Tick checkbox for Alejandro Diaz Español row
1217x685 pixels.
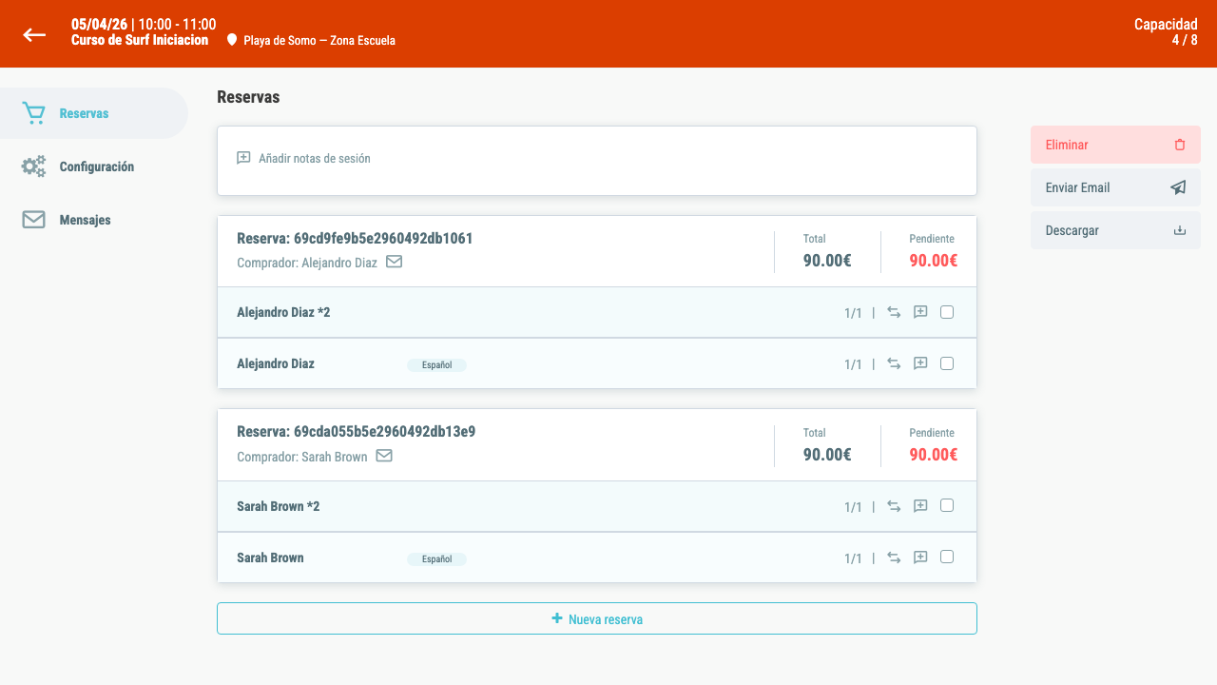[x=947, y=363]
